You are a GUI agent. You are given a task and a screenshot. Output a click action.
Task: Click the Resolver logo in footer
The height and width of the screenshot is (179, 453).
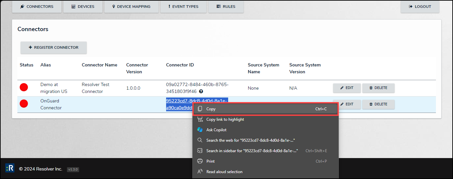[10, 169]
